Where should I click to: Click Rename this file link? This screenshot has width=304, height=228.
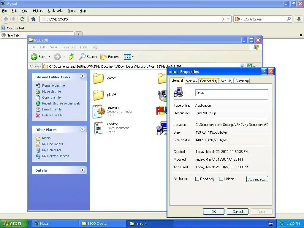(x=53, y=85)
